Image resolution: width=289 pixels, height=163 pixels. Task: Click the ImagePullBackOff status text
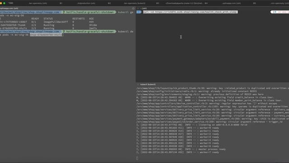[56, 22]
